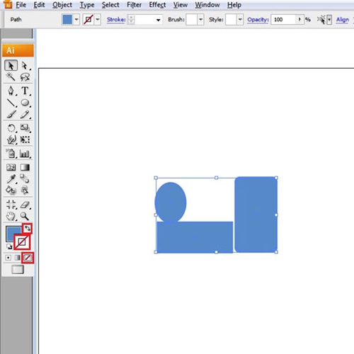The width and height of the screenshot is (354, 354).
Task: Click the Opacity link
Action: [x=258, y=20]
